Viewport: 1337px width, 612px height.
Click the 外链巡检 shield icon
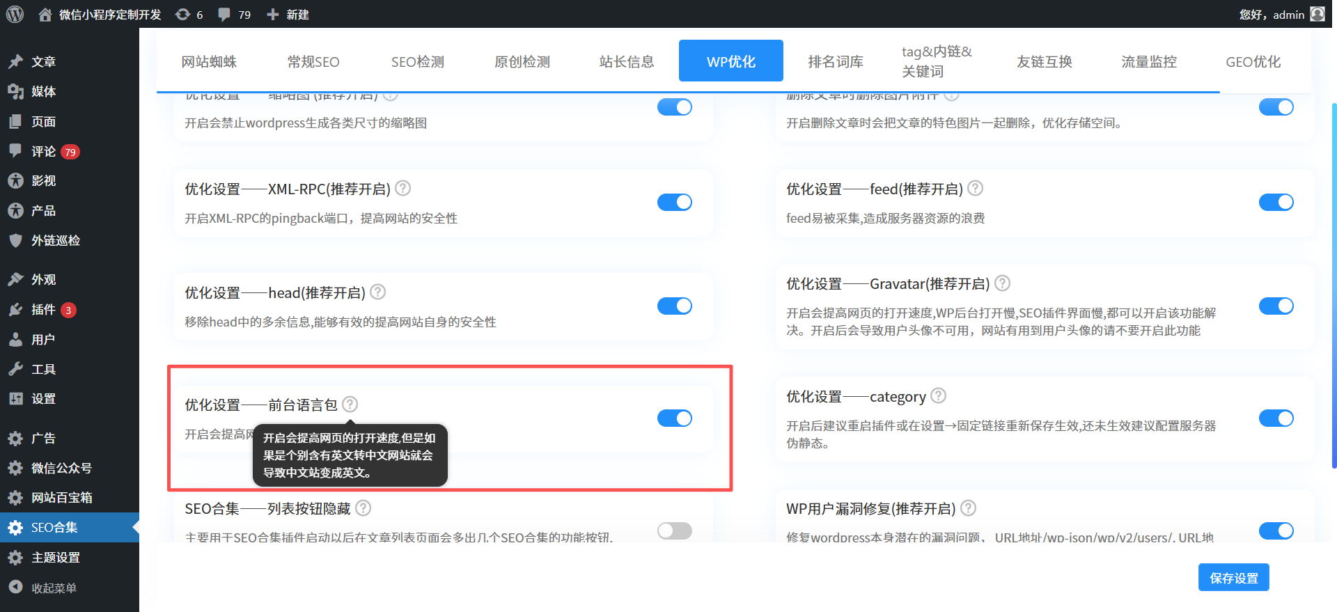tap(15, 241)
